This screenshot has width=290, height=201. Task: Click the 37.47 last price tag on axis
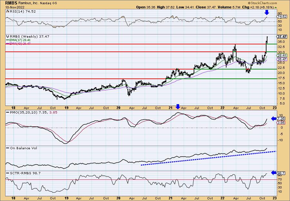tap(282, 37)
